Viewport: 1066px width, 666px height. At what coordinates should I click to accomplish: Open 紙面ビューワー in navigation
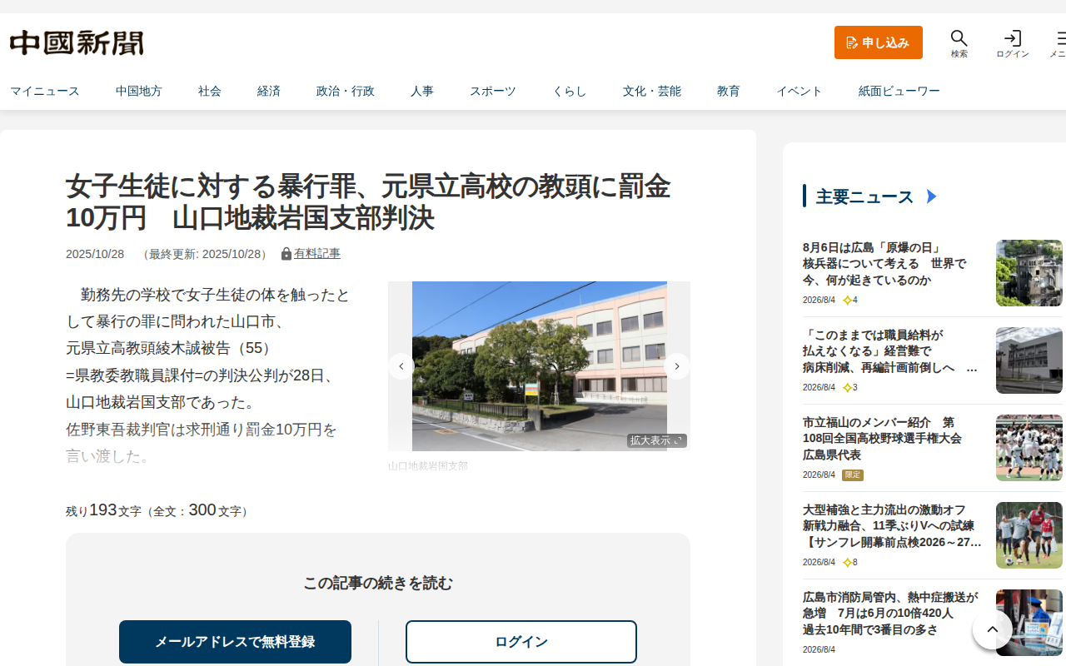899,91
